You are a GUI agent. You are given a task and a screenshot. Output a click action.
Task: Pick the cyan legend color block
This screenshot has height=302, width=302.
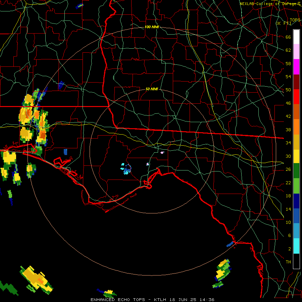coord(296,246)
